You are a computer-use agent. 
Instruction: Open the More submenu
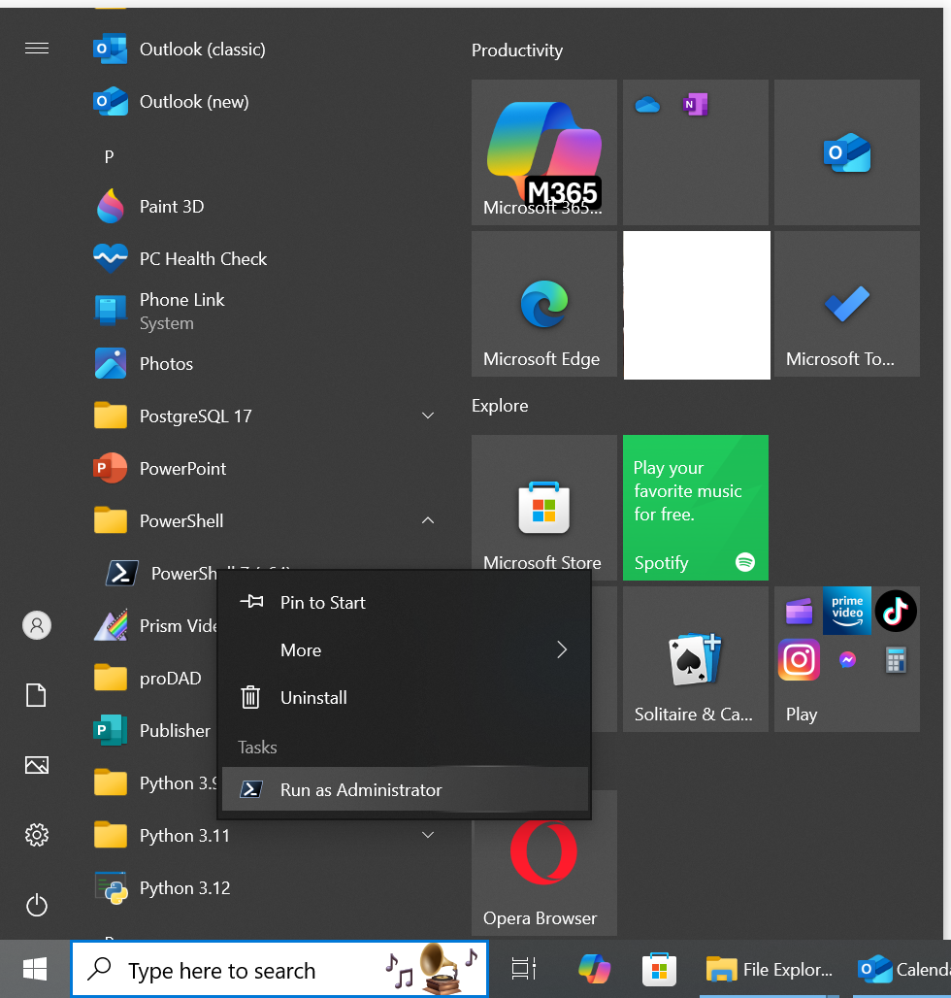(405, 650)
